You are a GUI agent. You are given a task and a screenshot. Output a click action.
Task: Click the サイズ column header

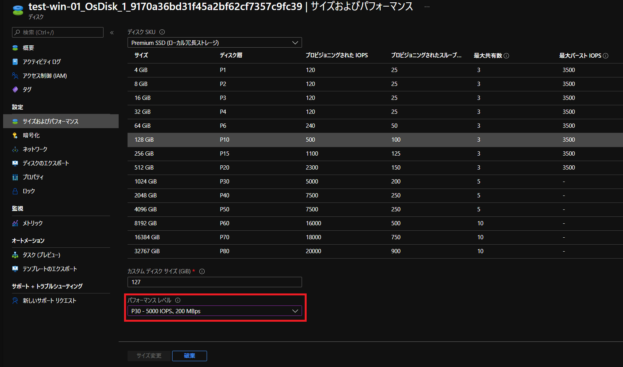point(141,55)
